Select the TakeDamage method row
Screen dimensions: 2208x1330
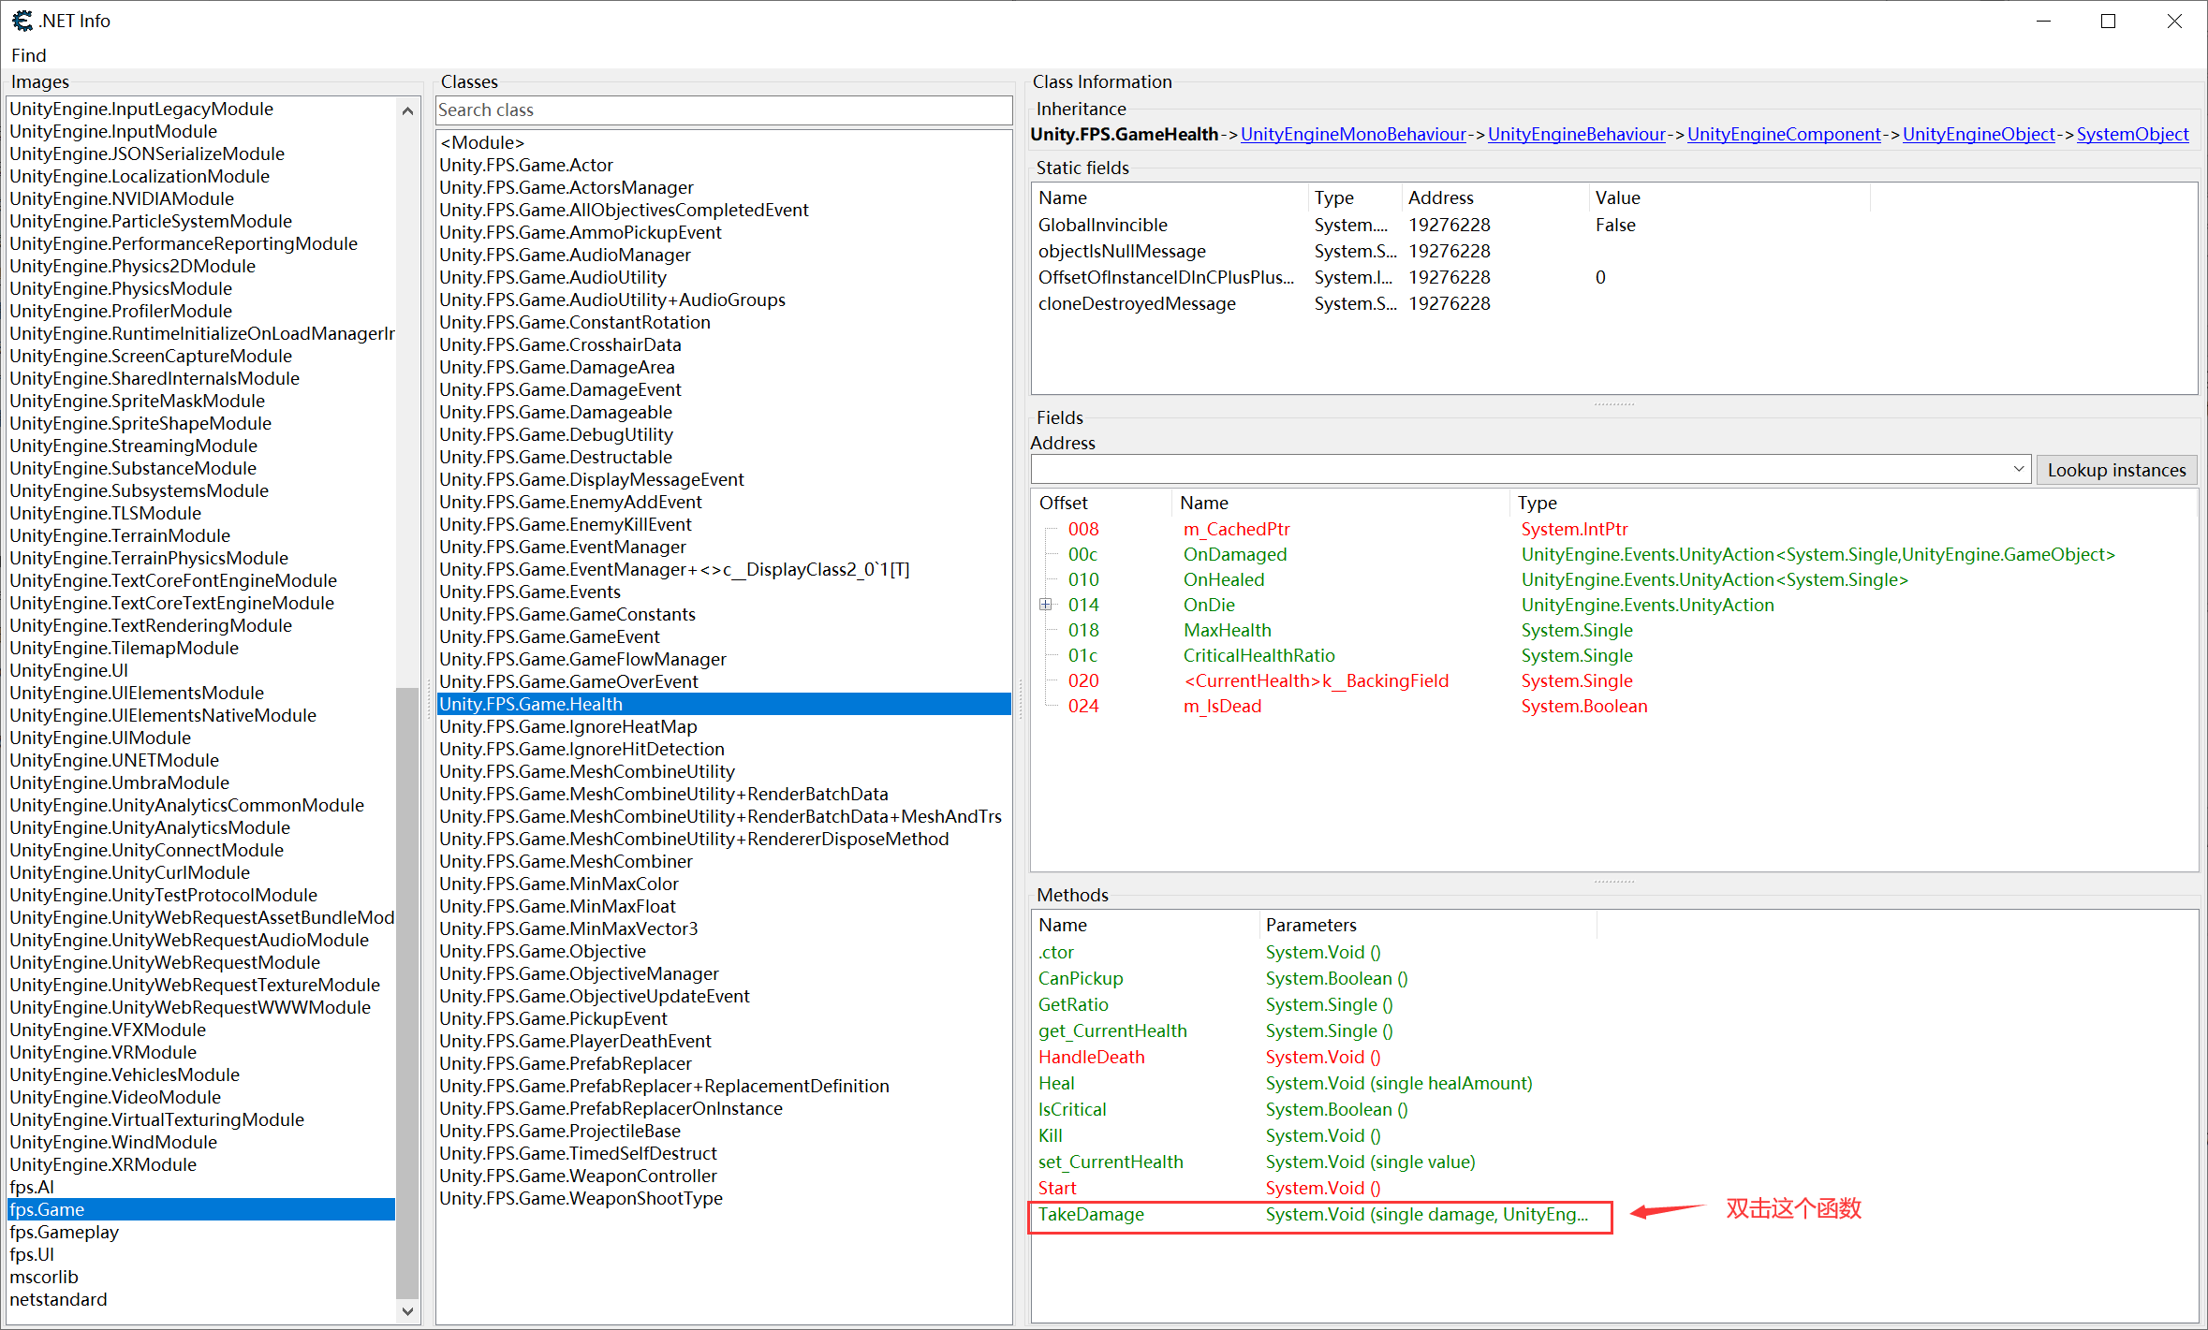click(x=1091, y=1214)
